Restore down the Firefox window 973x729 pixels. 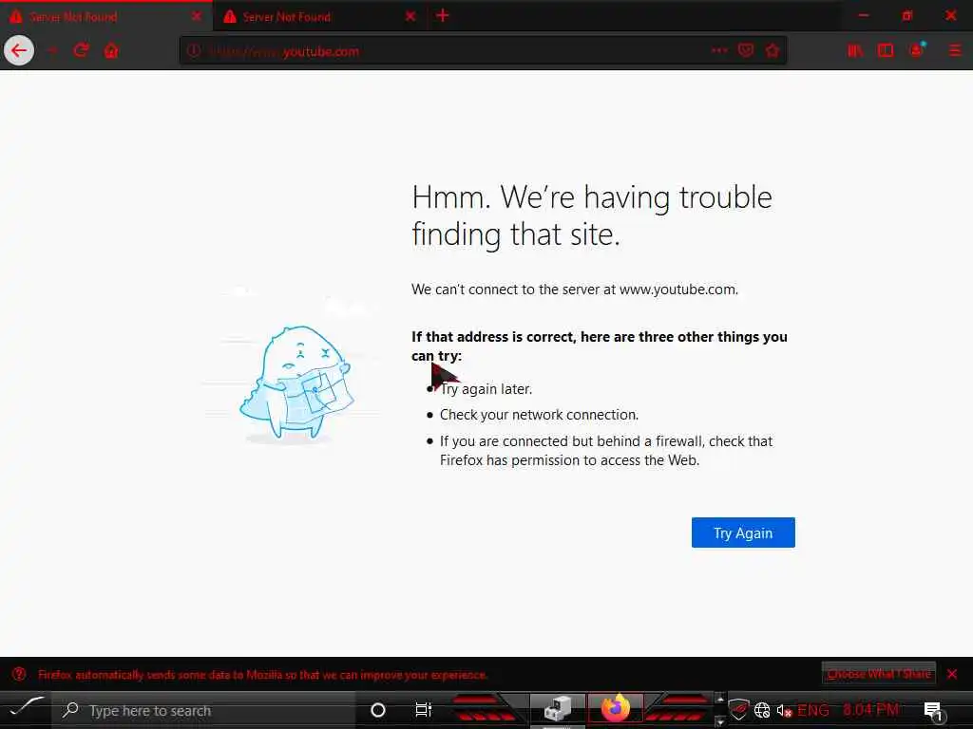click(907, 15)
